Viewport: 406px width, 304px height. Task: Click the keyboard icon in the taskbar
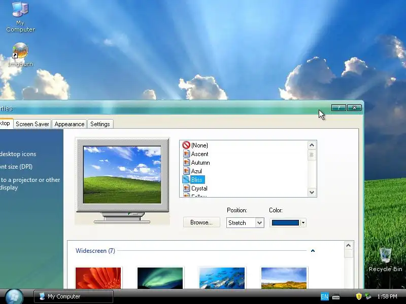[x=336, y=296]
